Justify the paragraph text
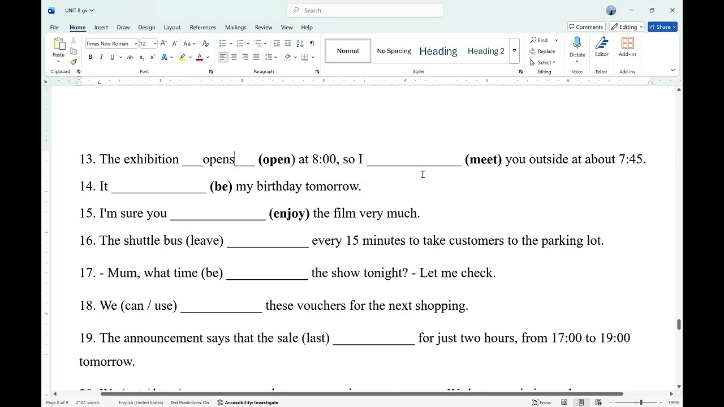Screen dimensions: 724x407 (256, 57)
